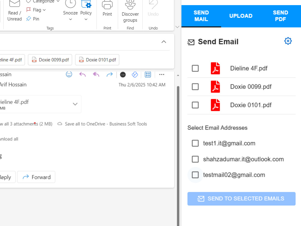The width and height of the screenshot is (301, 226).
Task: Open the Doxie 0099.pdf attachment chip
Action: pyautogui.click(x=50, y=60)
